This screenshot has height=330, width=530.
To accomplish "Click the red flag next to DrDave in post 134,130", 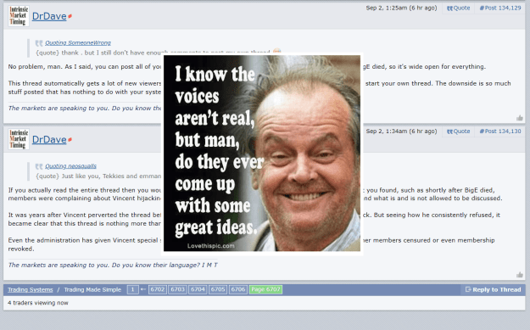I will pyautogui.click(x=70, y=140).
